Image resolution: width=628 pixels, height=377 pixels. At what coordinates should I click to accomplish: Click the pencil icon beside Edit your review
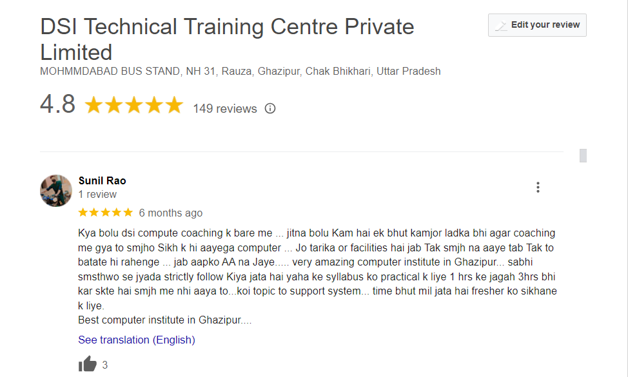pos(500,26)
